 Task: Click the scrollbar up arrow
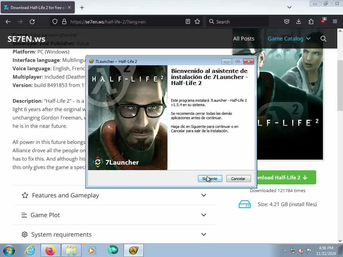(x=340, y=31)
